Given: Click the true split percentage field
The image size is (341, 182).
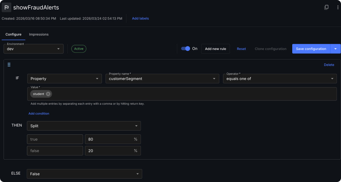Looking at the screenshot, I should pyautogui.click(x=113, y=139).
